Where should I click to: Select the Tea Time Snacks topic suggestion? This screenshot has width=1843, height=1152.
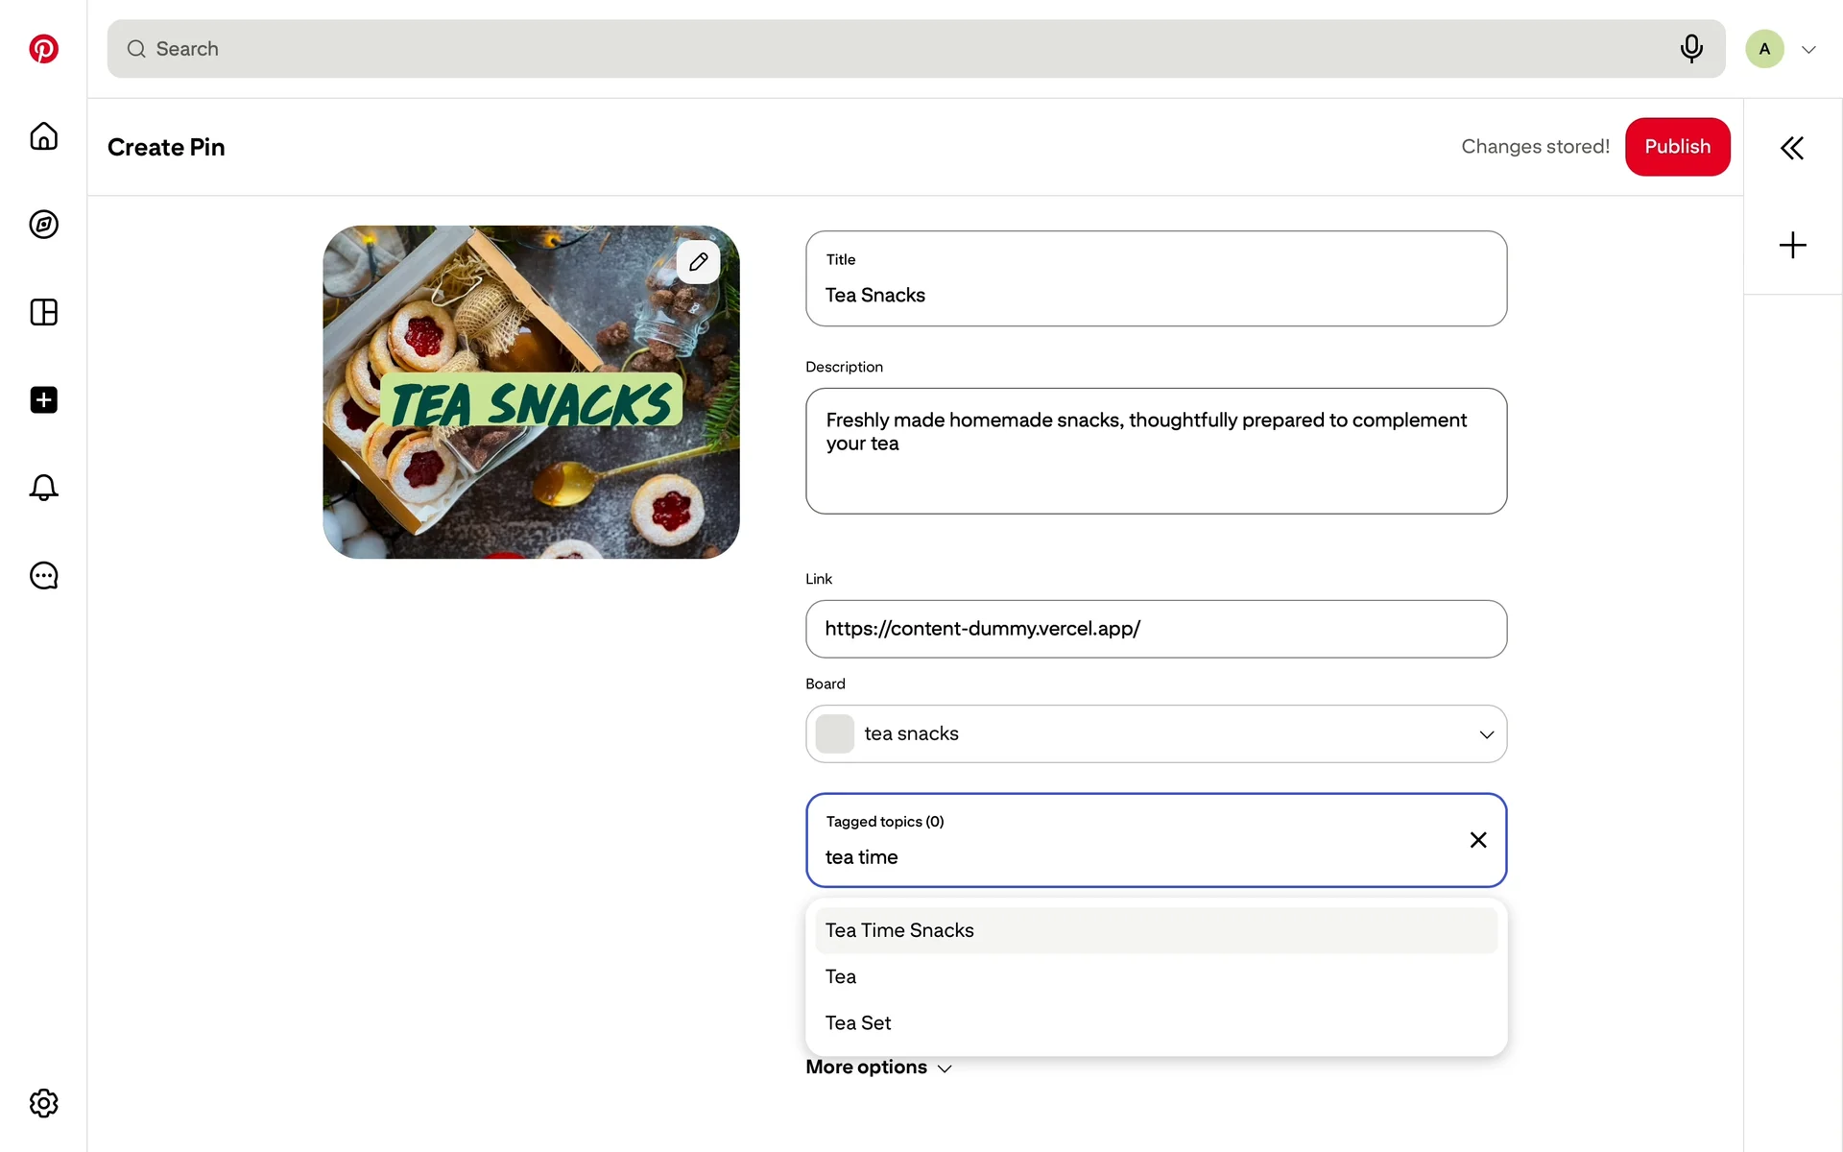tap(1155, 930)
